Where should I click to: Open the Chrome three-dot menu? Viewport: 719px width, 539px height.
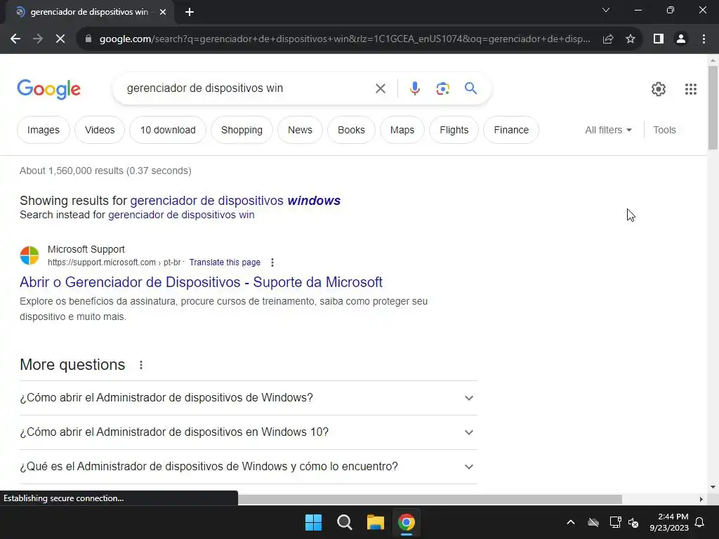click(x=704, y=39)
